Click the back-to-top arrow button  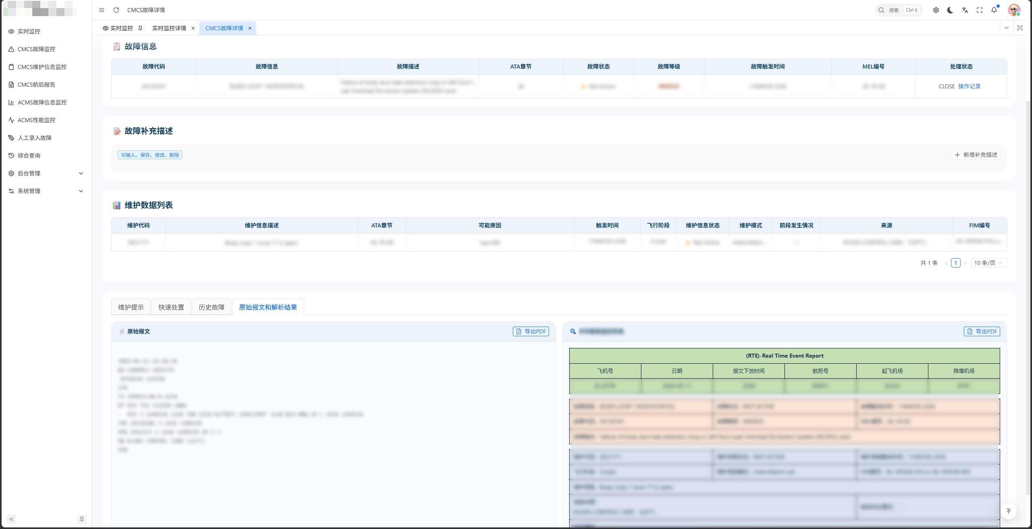tap(1009, 511)
